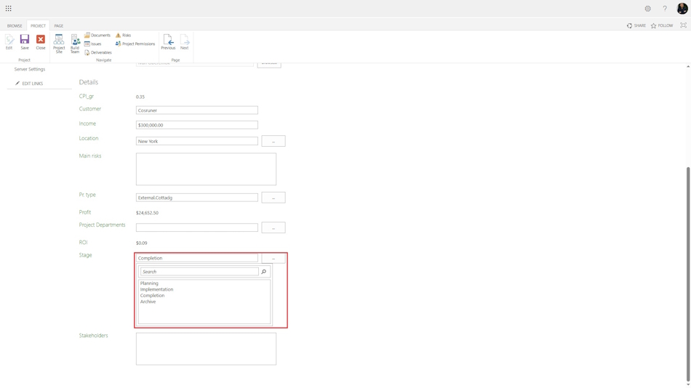Viewport: 691px width, 388px height.
Task: Click the Pr. type text field
Action: (196, 198)
